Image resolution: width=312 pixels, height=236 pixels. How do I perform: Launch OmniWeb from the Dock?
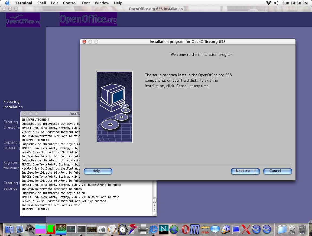[x=194, y=229]
